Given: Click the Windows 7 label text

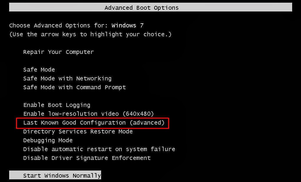Looking at the screenshot, I should click(x=127, y=25).
